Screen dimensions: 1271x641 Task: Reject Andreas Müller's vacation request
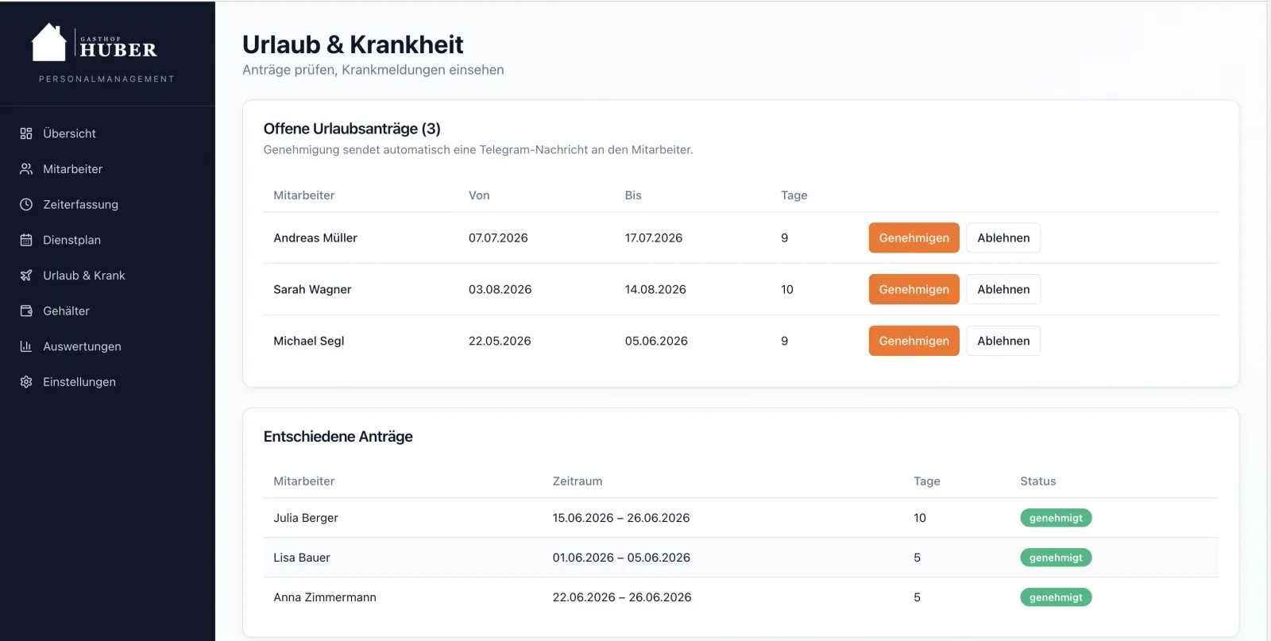(1003, 237)
